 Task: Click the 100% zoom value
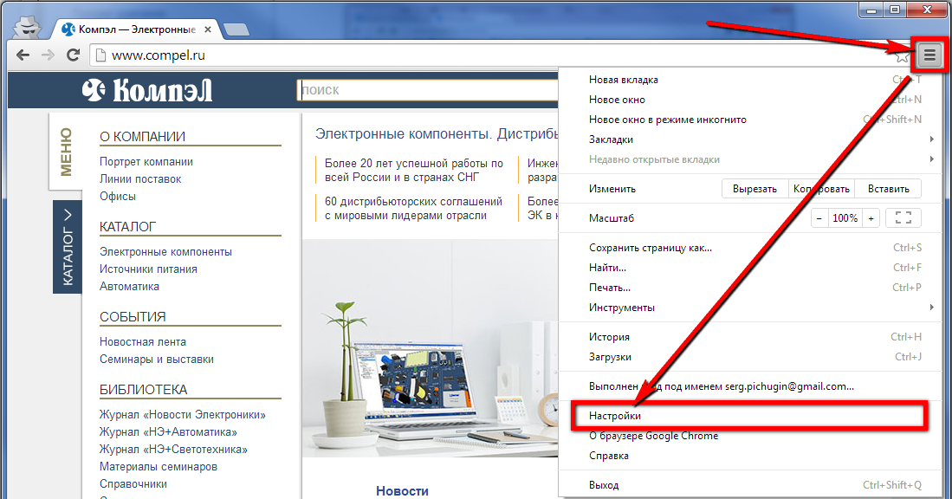(x=845, y=218)
